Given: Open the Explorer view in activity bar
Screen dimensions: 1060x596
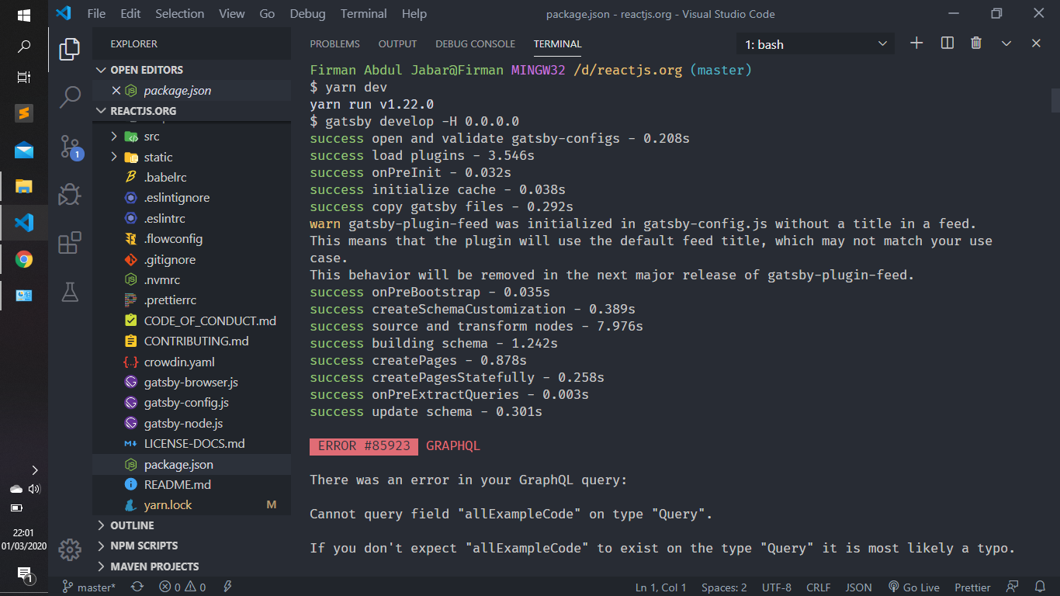Looking at the screenshot, I should [x=70, y=50].
